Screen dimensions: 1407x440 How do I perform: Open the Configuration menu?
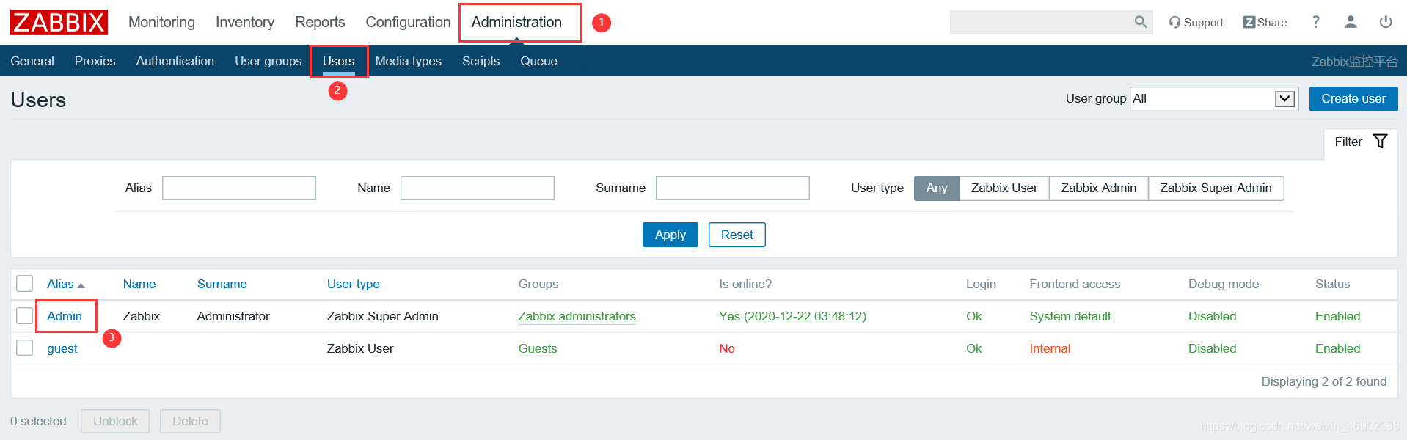[408, 22]
